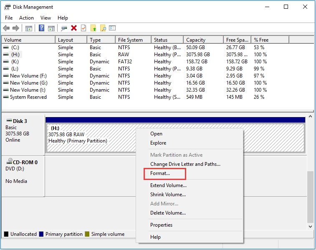Click the Back arrow toolbar icon
Viewport: 316px width, 250px height.
coord(6,28)
